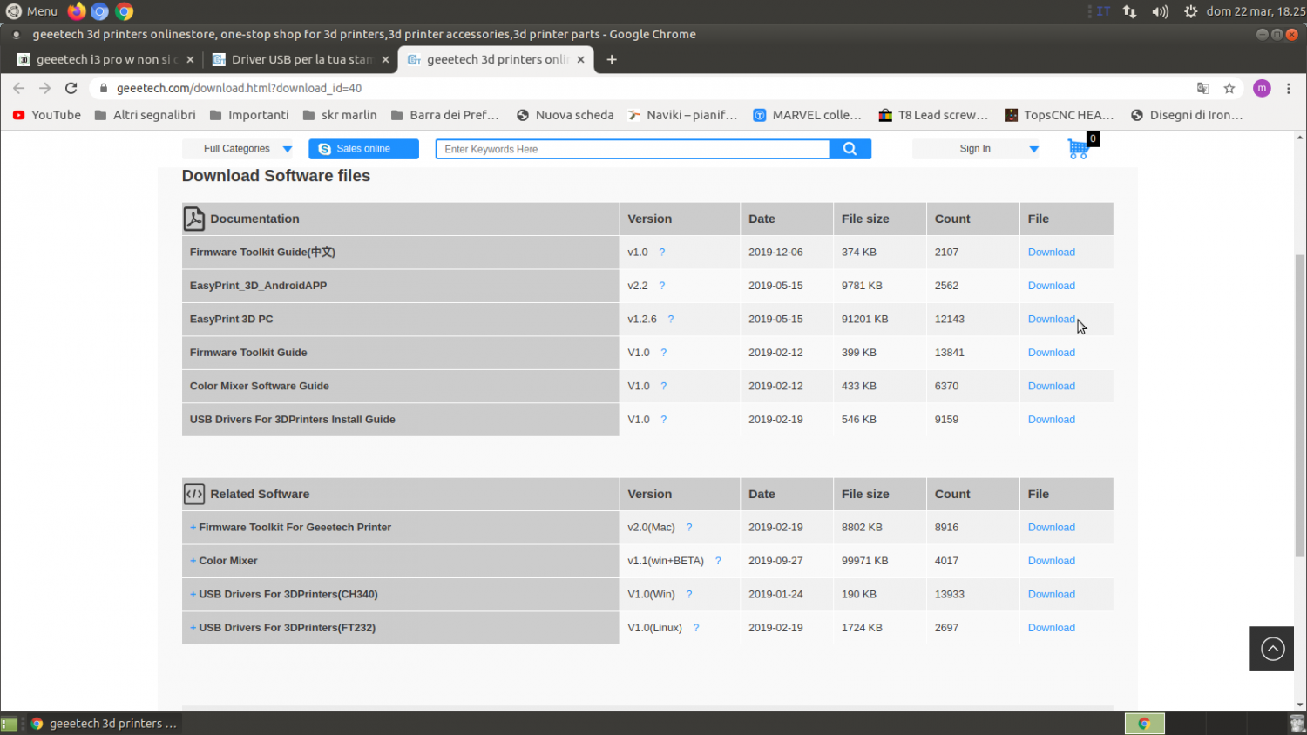1307x735 pixels.
Task: Click the Enter Keywords search field
Action: click(633, 149)
